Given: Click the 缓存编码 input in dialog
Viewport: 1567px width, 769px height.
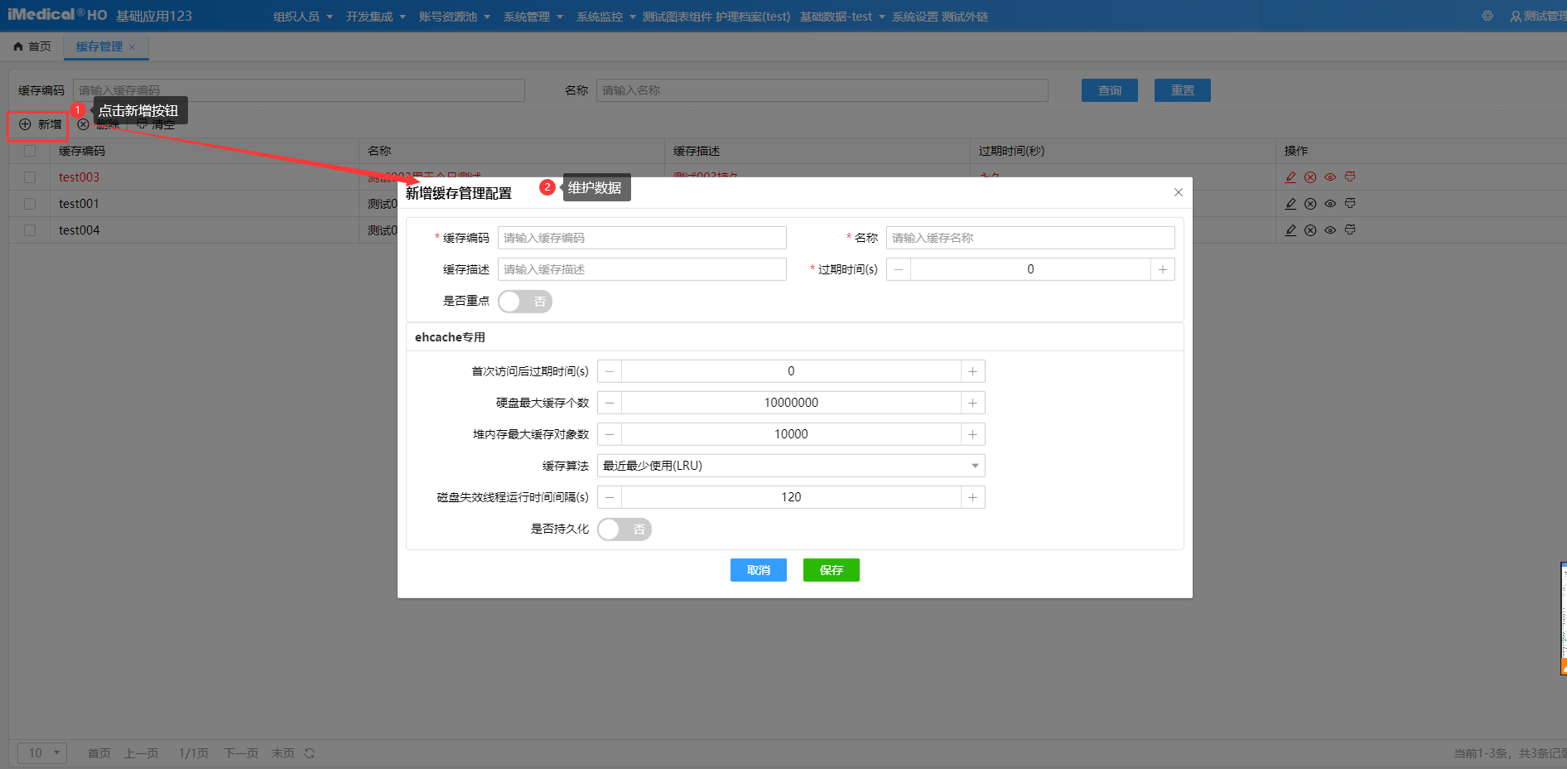Looking at the screenshot, I should [x=642, y=238].
